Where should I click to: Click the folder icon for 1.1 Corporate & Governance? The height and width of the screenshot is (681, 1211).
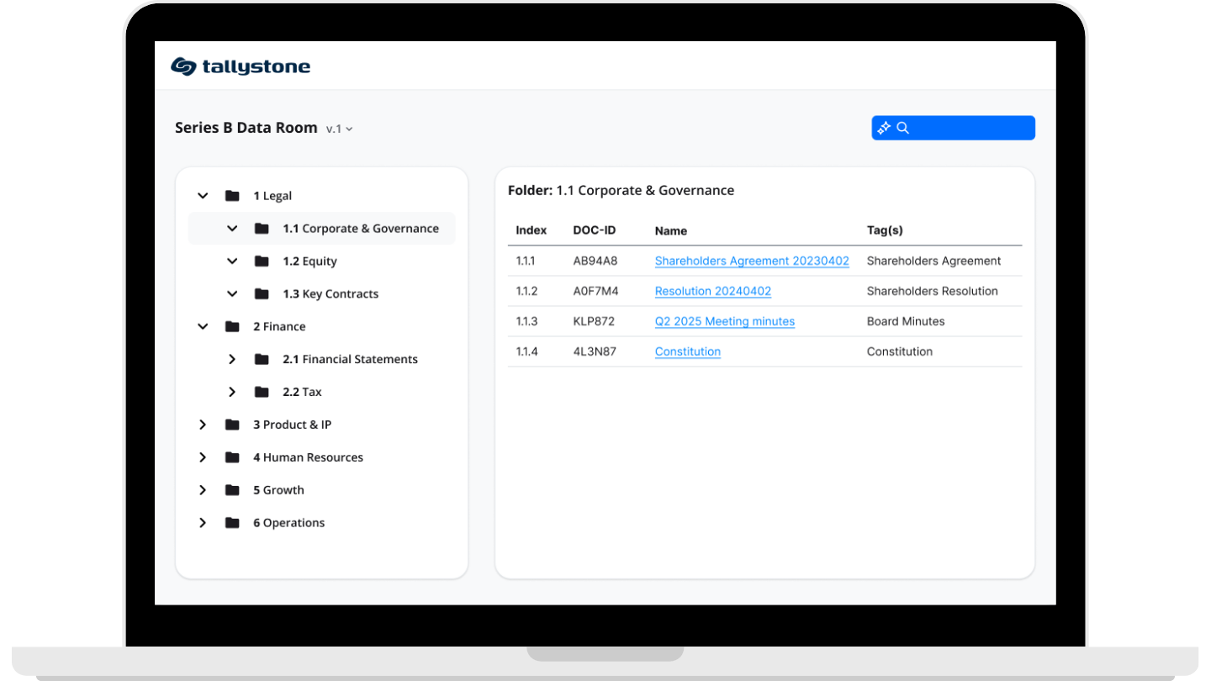tap(262, 229)
